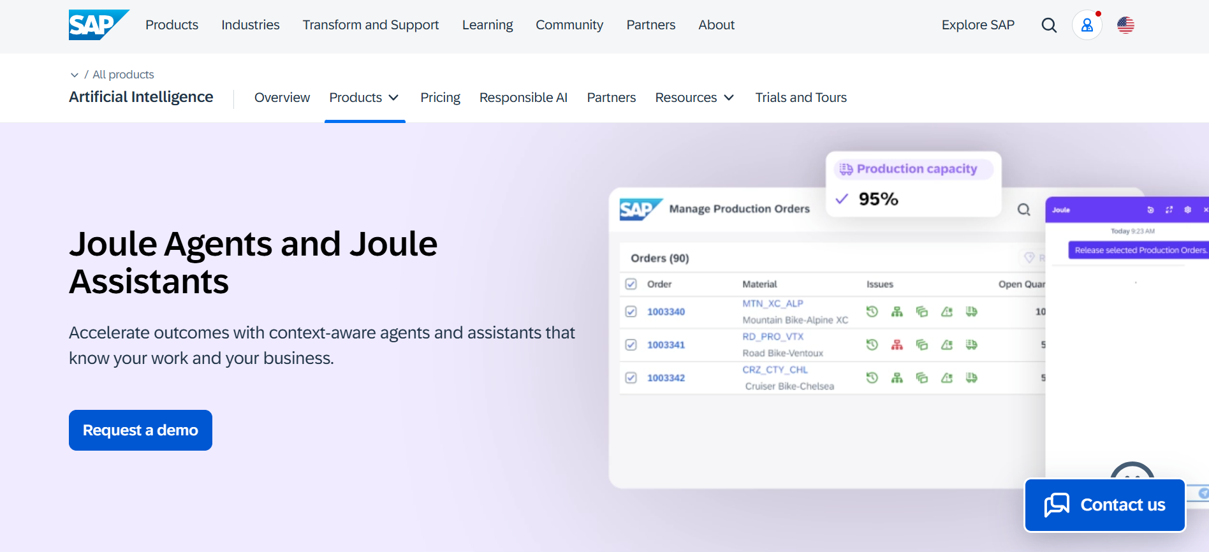Viewport: 1209px width, 552px height.
Task: Open the user profile icon
Action: (1087, 25)
